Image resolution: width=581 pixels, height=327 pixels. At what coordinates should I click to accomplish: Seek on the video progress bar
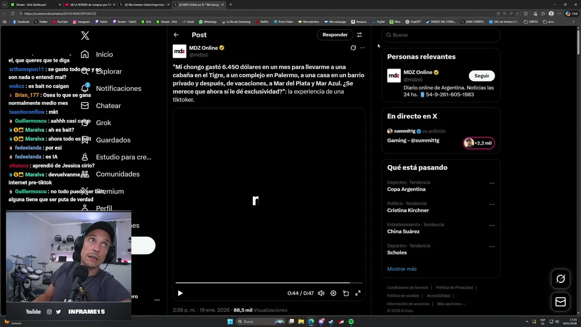click(x=269, y=283)
